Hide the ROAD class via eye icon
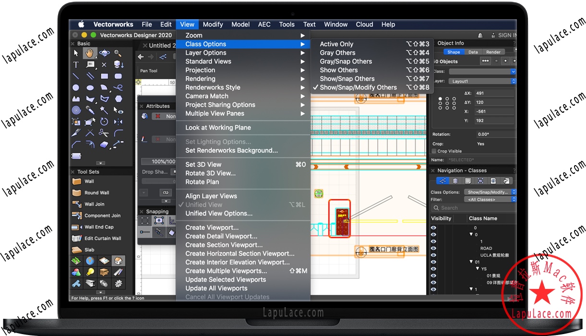Image resolution: width=586 pixels, height=336 pixels. [434, 249]
